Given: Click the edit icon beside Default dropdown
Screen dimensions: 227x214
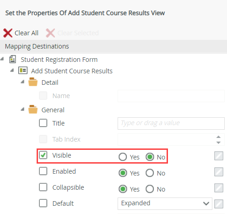Looking at the screenshot, I should pos(219,204).
